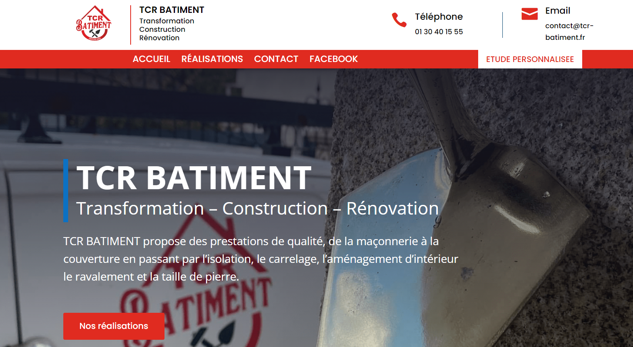This screenshot has width=633, height=347.
Task: Call the number 01 30 40 15 55
Action: 439,32
